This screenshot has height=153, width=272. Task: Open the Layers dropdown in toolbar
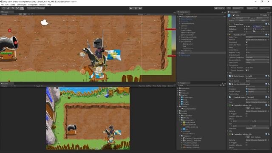252,8
